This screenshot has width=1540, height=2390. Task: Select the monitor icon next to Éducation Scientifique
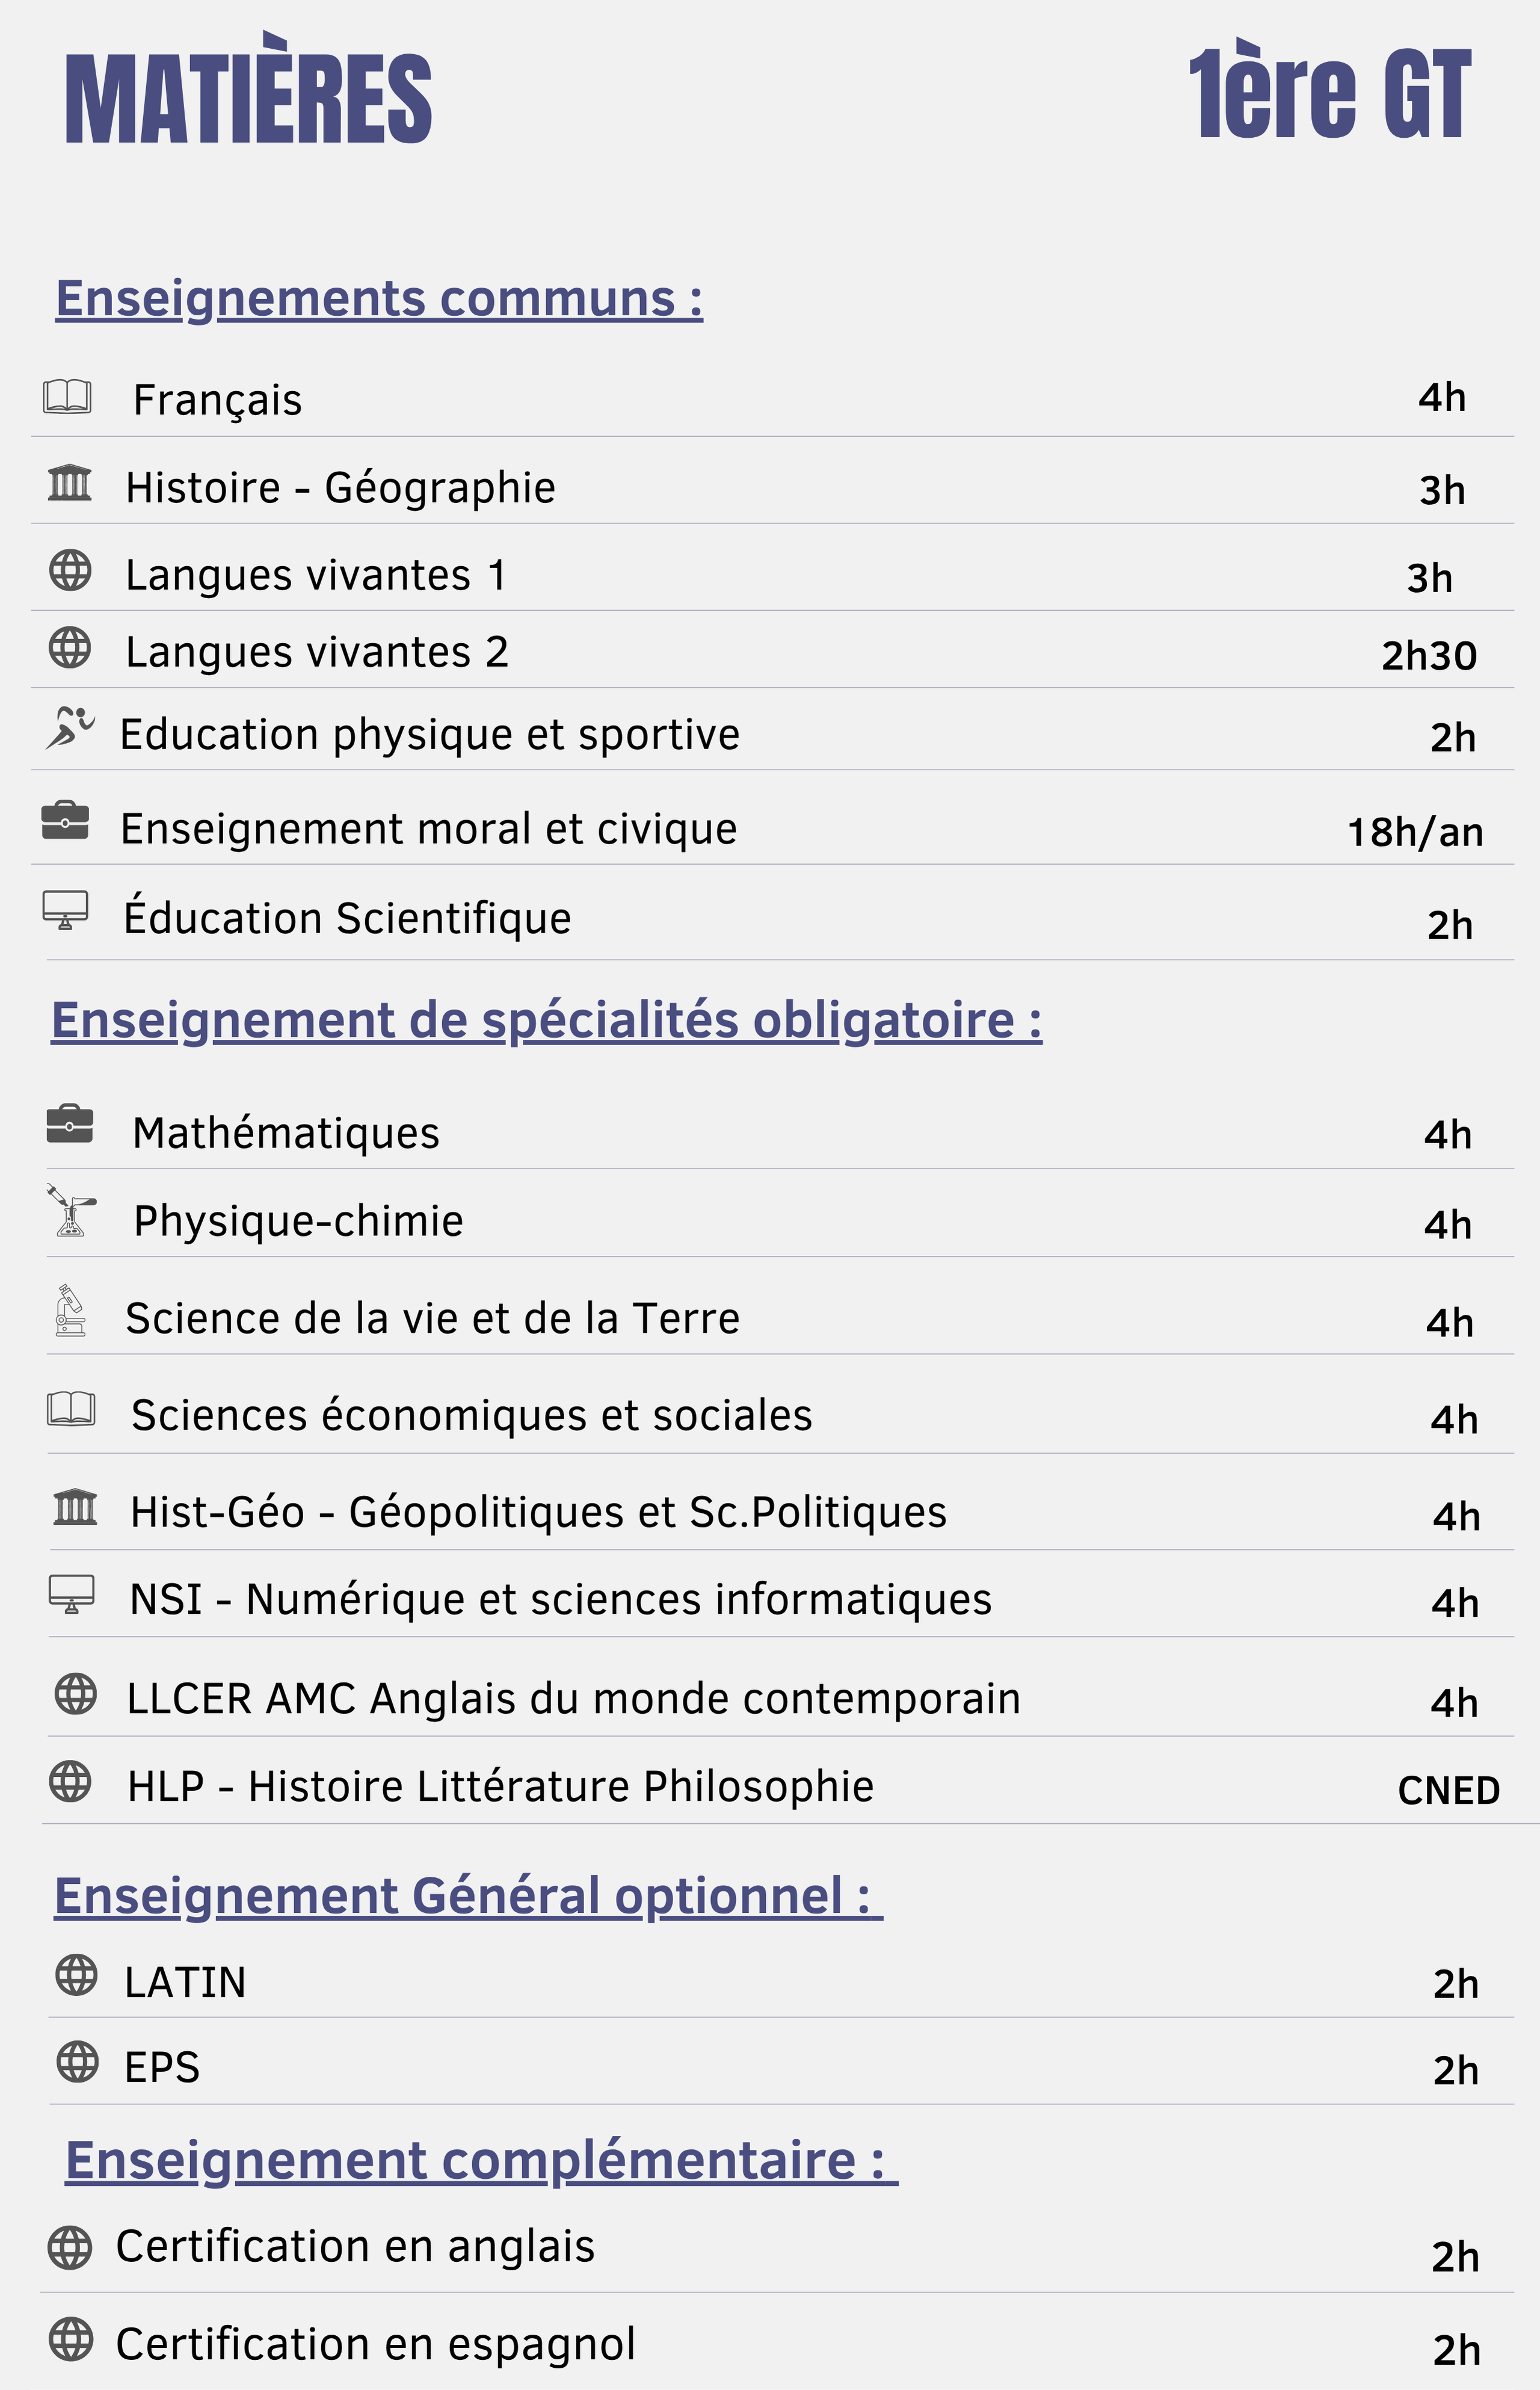click(x=65, y=910)
